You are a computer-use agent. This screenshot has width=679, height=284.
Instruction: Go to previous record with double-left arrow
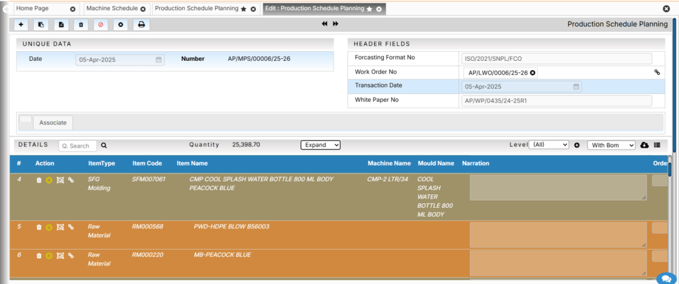click(x=324, y=24)
